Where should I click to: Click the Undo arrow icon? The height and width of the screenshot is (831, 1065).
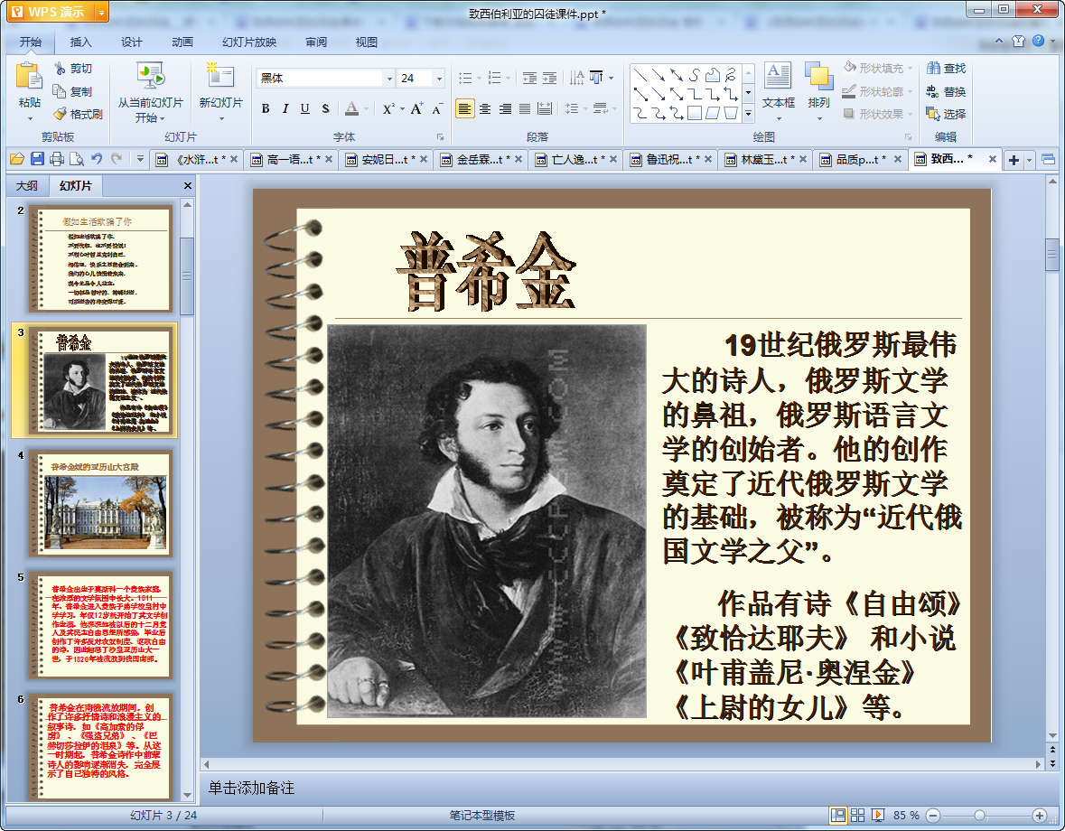point(98,159)
